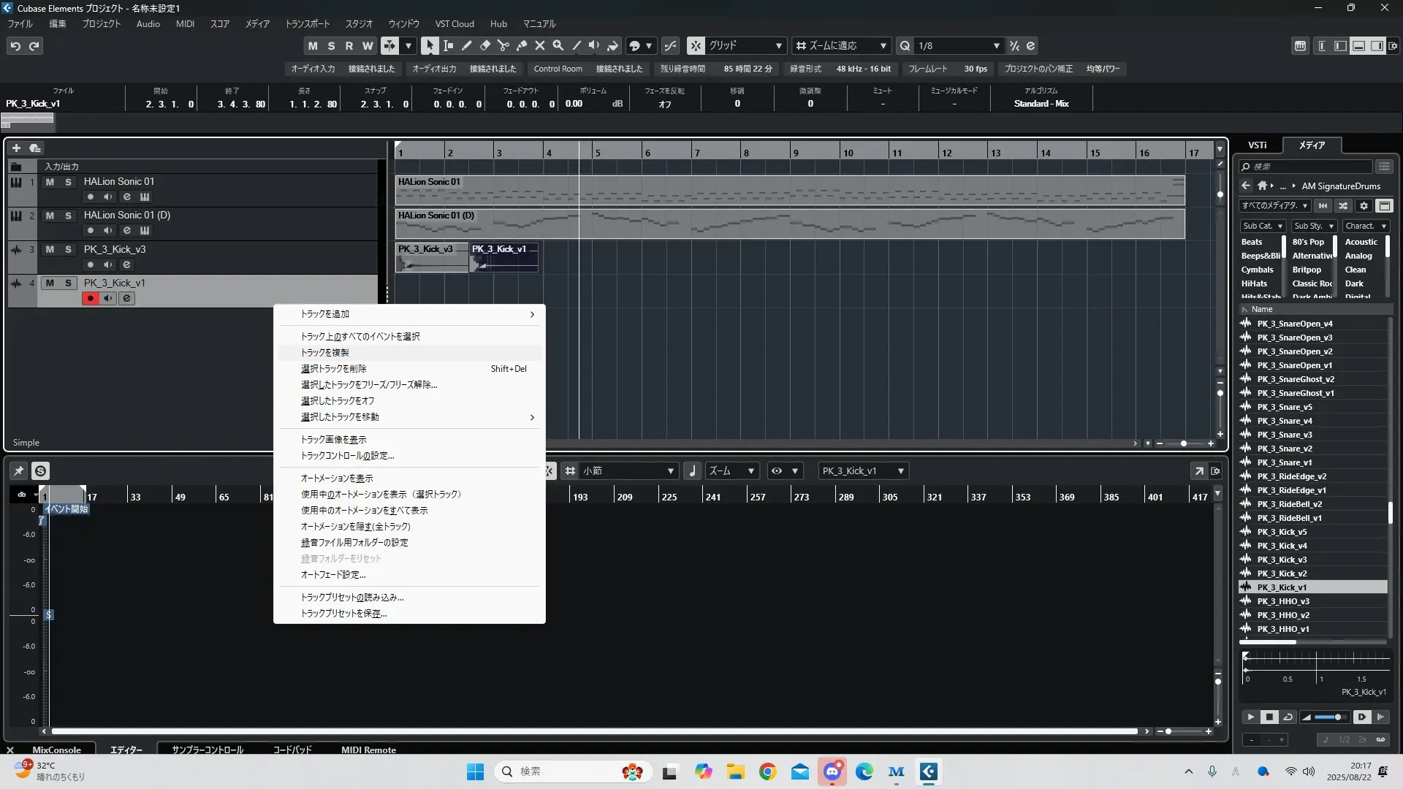Select the Mute (X) tool
The width and height of the screenshot is (1403, 789).
(x=539, y=45)
